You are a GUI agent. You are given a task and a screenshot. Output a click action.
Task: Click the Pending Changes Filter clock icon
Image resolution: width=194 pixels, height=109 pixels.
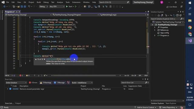166,15
